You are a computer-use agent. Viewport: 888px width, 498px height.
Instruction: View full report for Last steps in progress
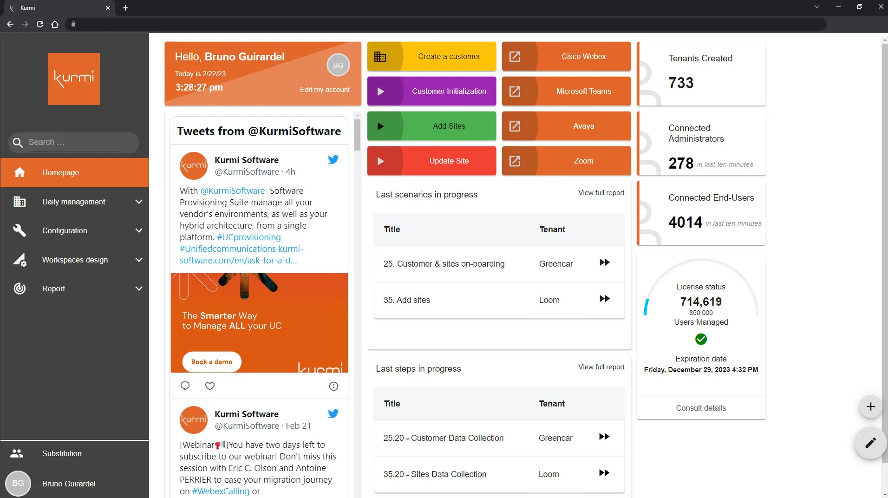point(601,367)
